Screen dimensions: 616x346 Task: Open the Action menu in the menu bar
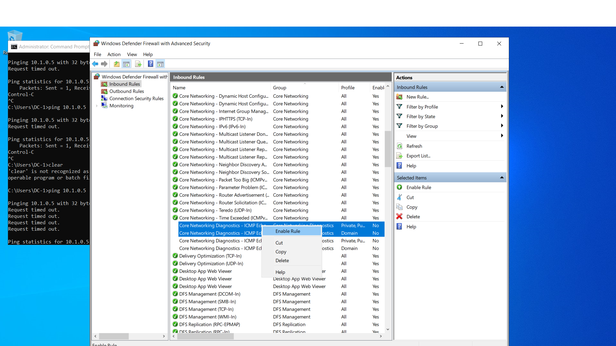point(114,54)
